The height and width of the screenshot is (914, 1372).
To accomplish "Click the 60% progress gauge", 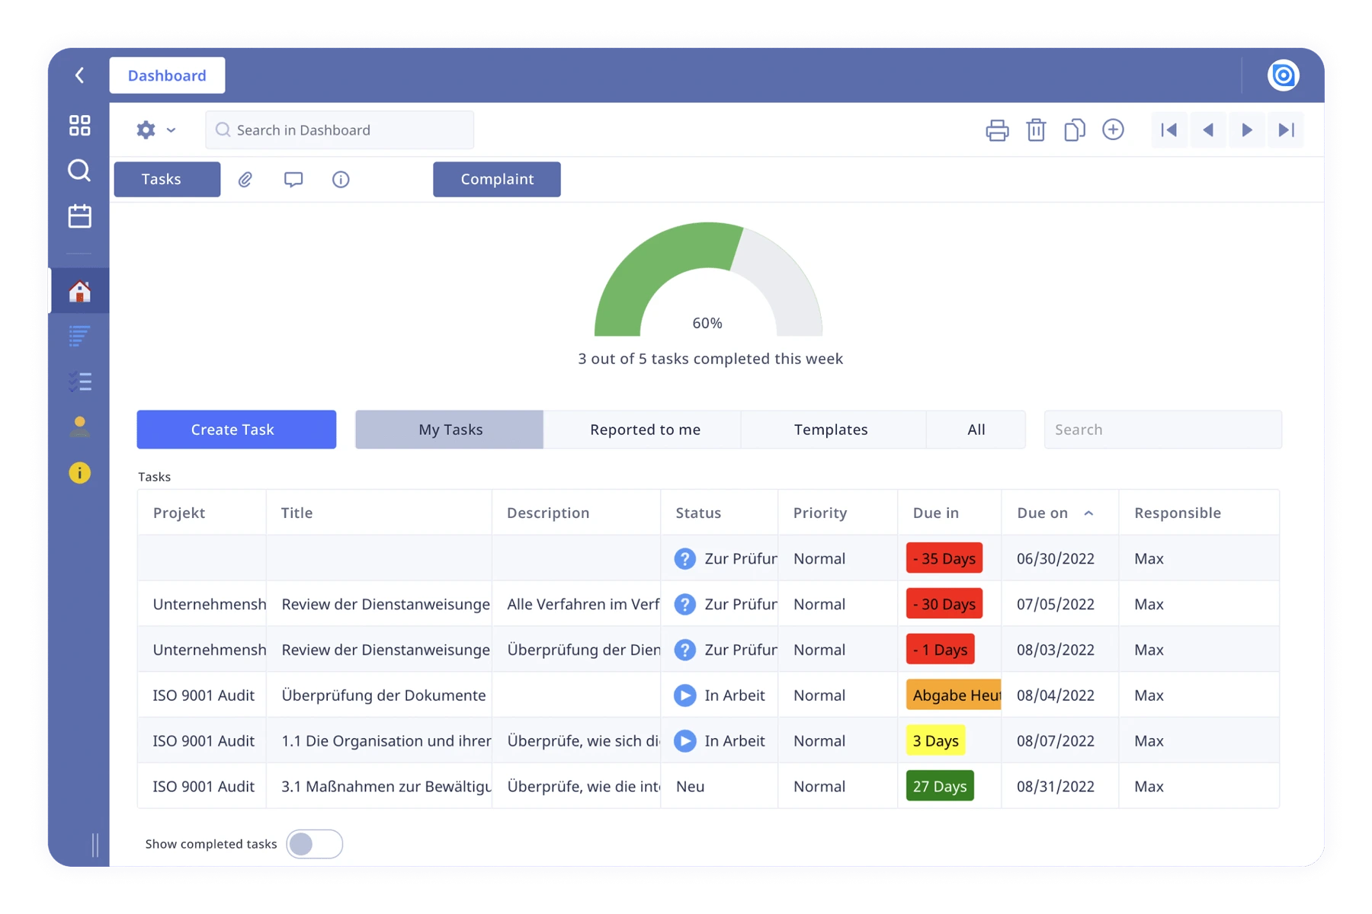I will coord(708,280).
